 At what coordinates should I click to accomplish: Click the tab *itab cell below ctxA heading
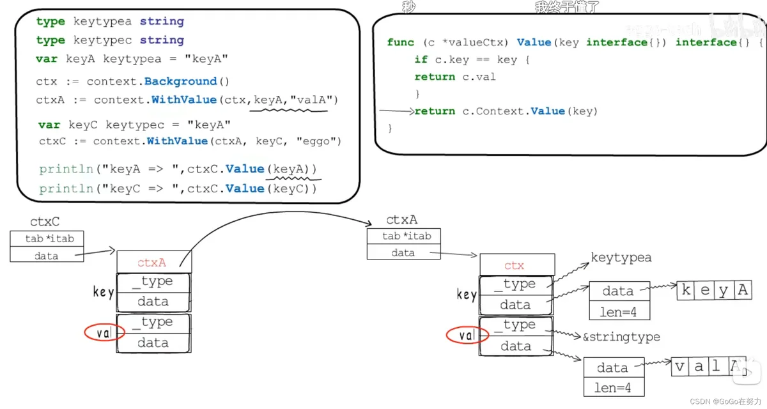click(407, 236)
